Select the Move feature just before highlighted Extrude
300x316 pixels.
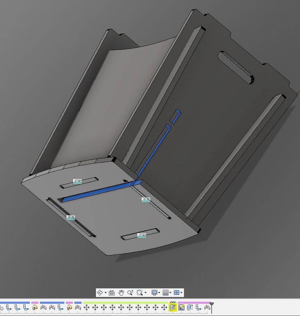pyautogui.click(x=164, y=307)
